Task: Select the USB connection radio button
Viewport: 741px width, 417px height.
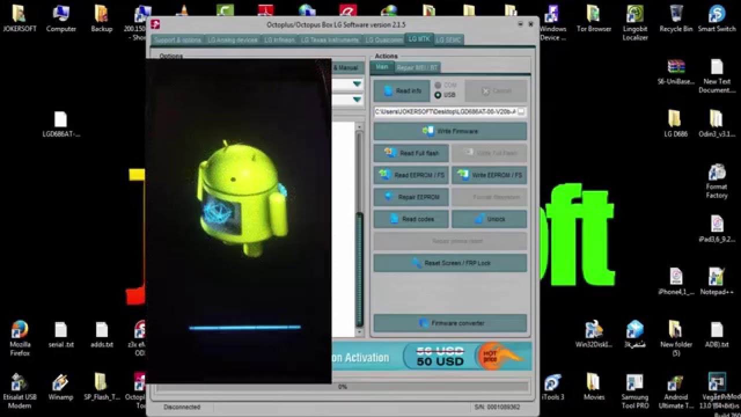Action: (438, 95)
